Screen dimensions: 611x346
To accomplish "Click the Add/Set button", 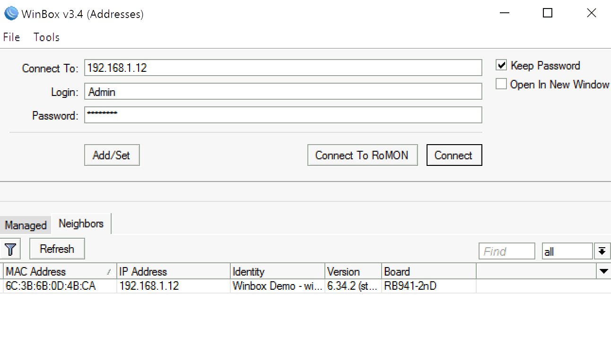I will (112, 156).
